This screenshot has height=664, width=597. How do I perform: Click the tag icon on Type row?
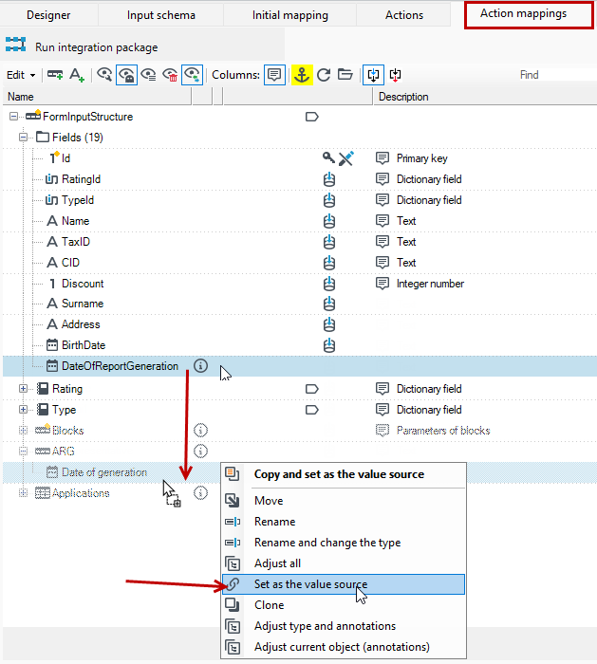[x=312, y=410]
